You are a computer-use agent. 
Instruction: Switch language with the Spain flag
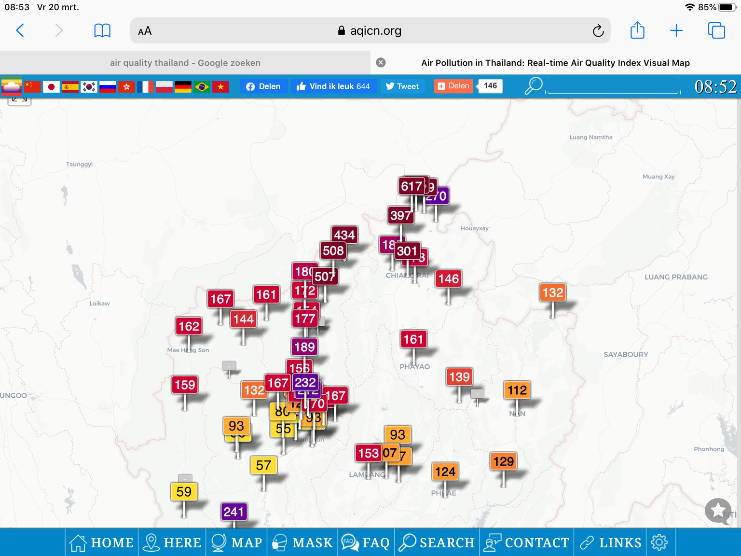[x=70, y=86]
